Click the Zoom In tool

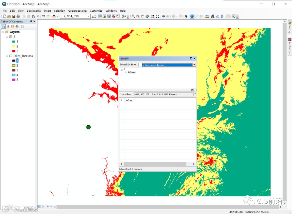(133, 16)
